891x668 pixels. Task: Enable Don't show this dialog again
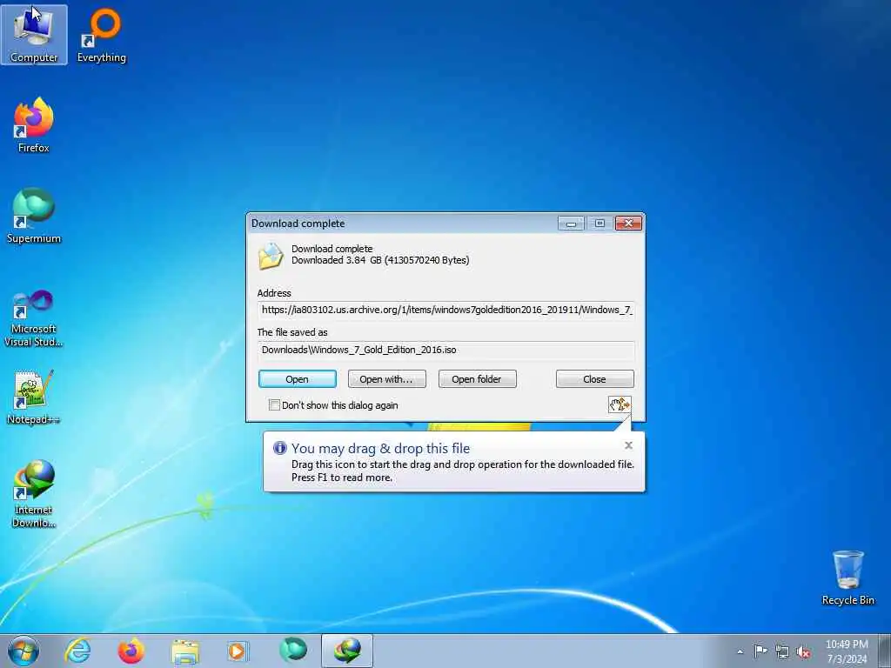click(274, 405)
